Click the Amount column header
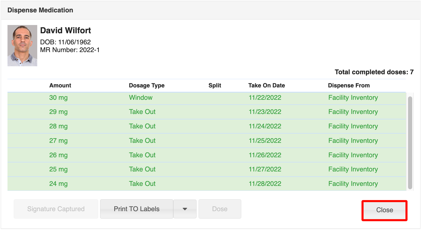This screenshot has height=231, width=422. coord(60,86)
